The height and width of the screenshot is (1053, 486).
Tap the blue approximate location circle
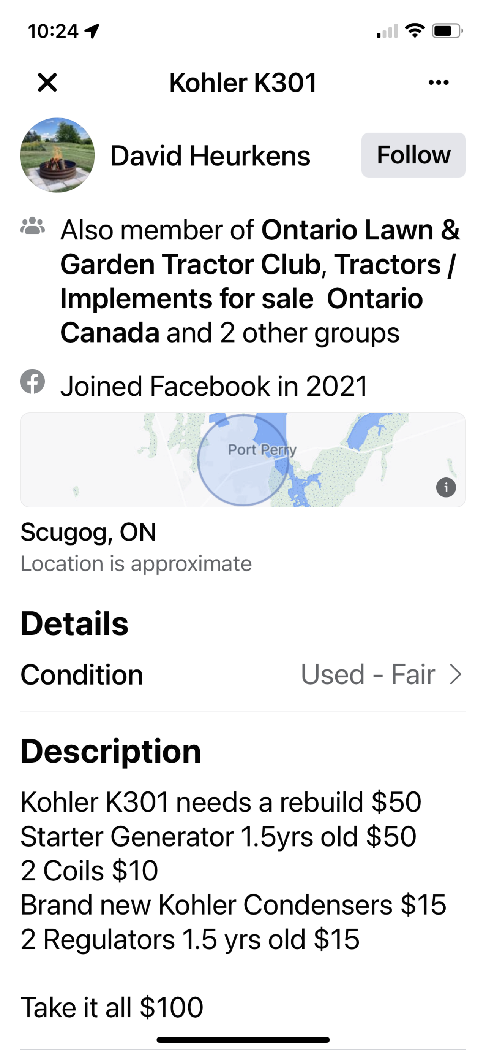tap(243, 460)
